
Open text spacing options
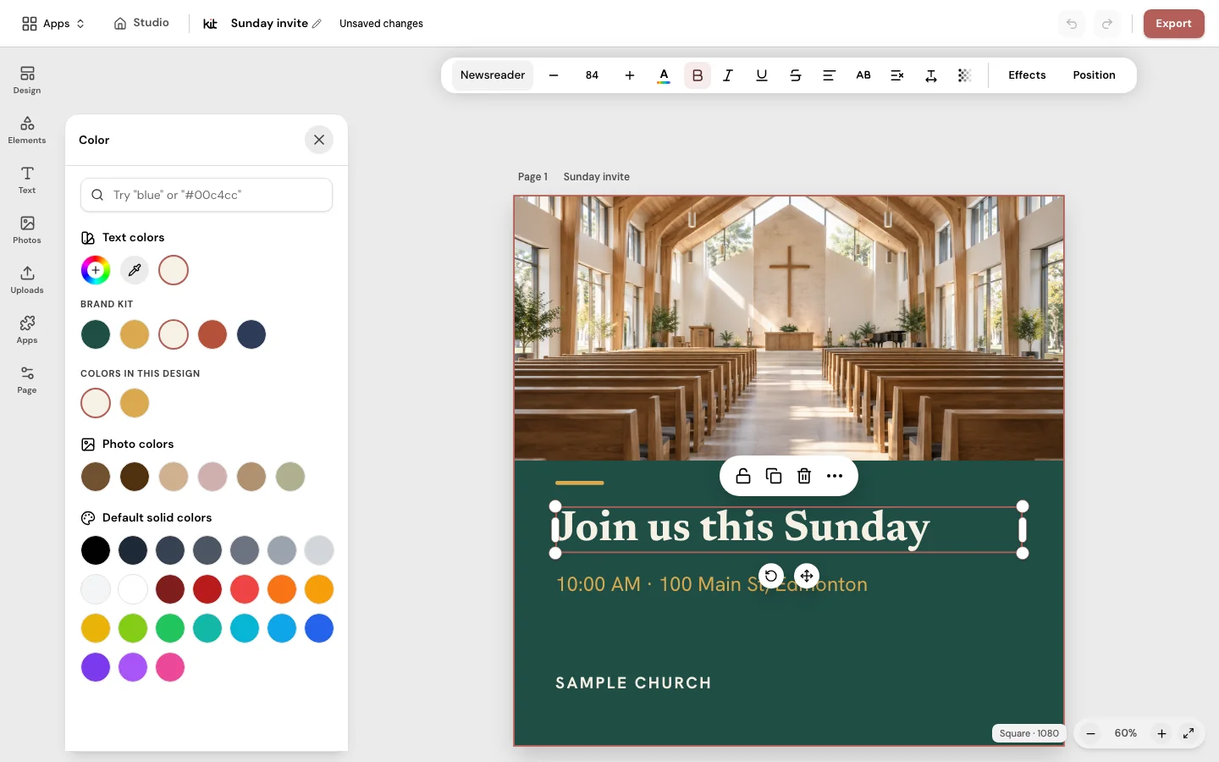pos(931,75)
